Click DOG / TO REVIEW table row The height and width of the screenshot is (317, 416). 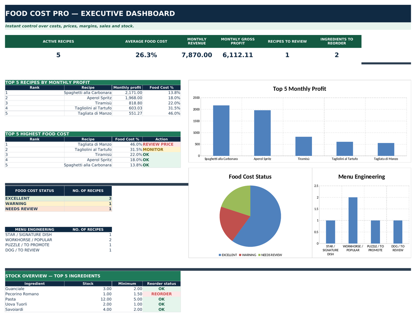coord(58,250)
